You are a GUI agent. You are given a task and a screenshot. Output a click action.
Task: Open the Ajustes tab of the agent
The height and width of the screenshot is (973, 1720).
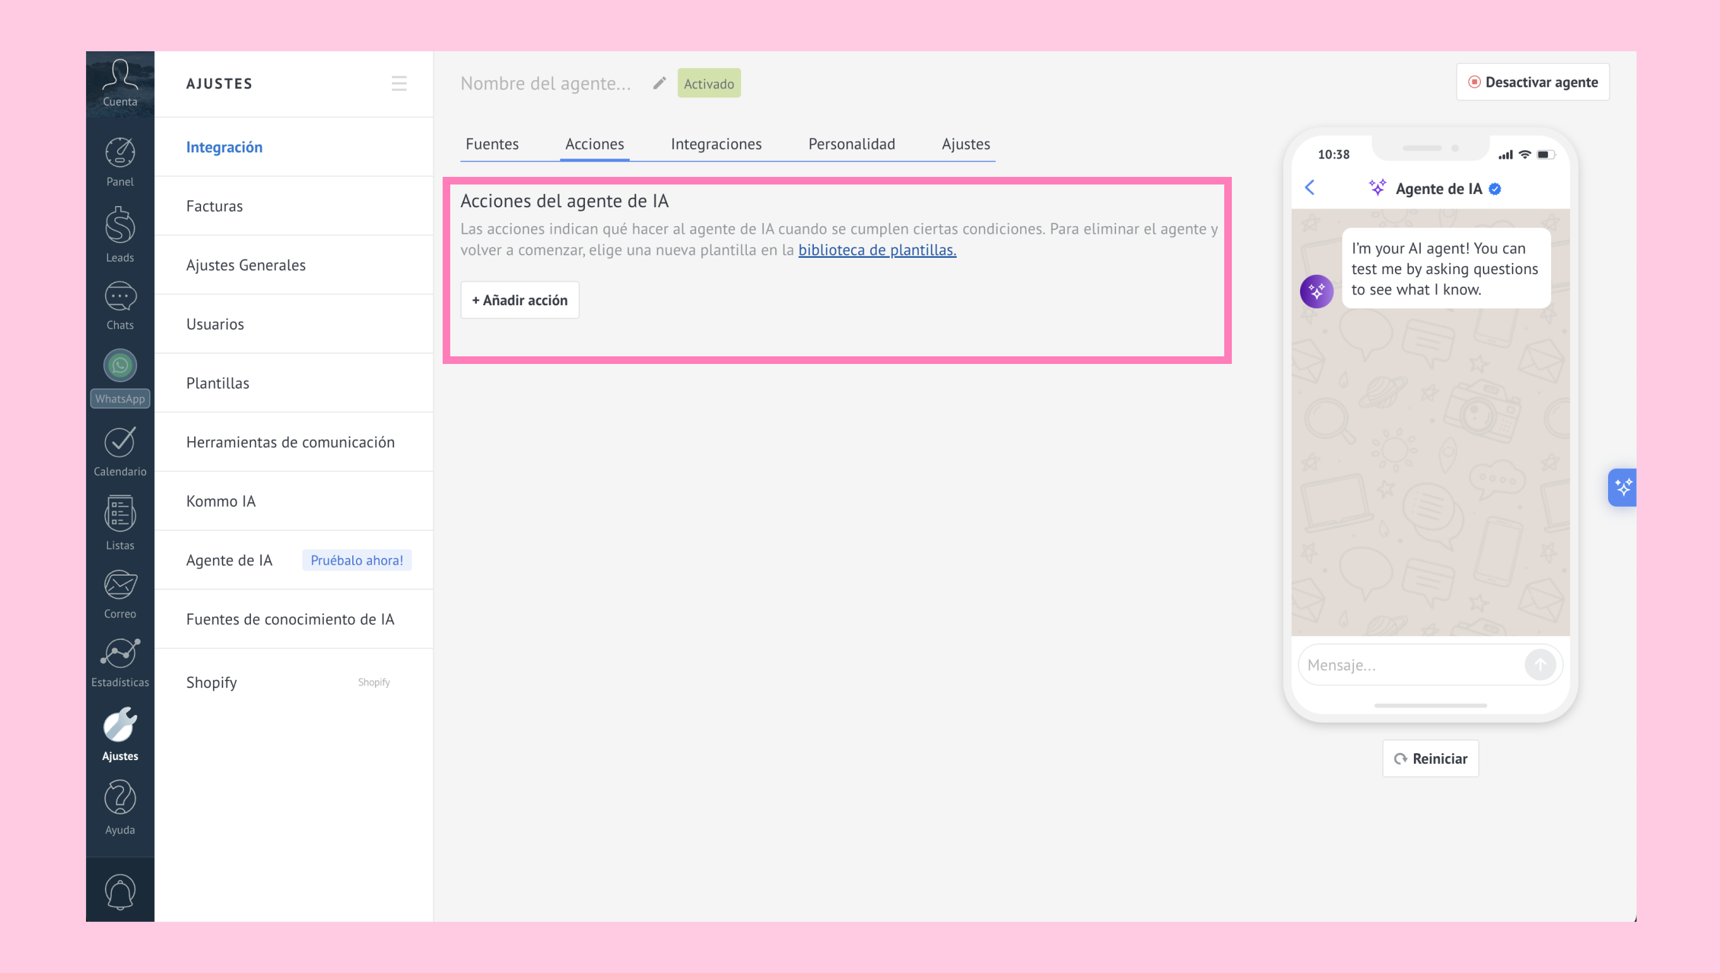(x=966, y=143)
